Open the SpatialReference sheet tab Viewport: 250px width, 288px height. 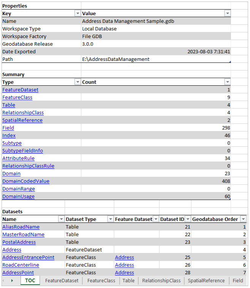(206, 281)
